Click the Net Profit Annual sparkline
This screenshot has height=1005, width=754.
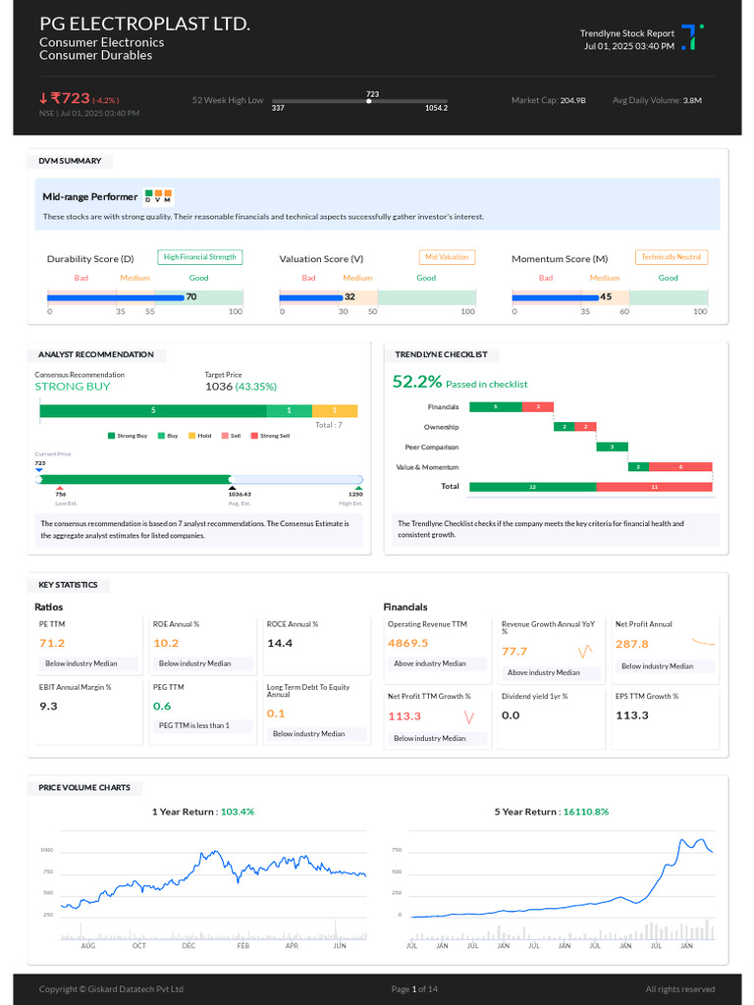click(703, 642)
